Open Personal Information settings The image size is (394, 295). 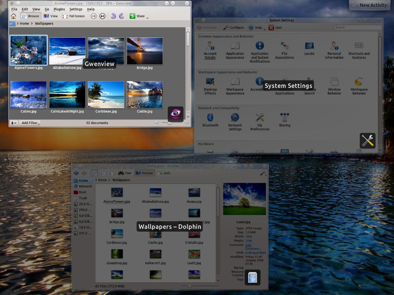(x=334, y=50)
